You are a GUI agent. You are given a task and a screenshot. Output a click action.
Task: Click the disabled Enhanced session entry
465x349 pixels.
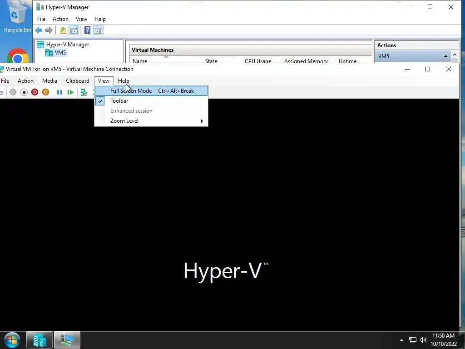151,111
